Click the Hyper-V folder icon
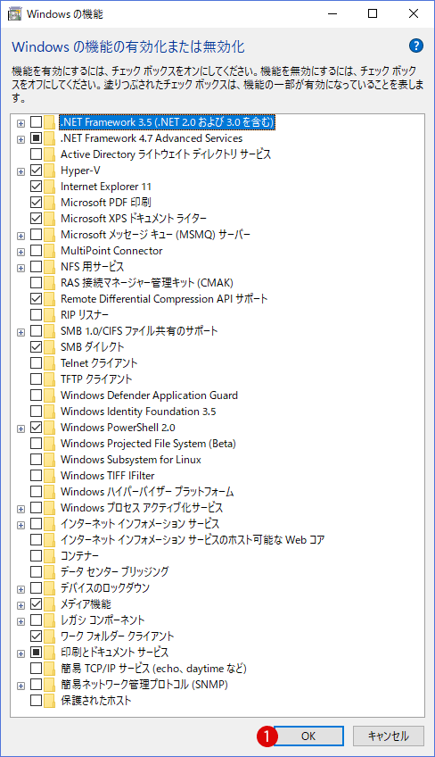The image size is (435, 757). pos(49,171)
